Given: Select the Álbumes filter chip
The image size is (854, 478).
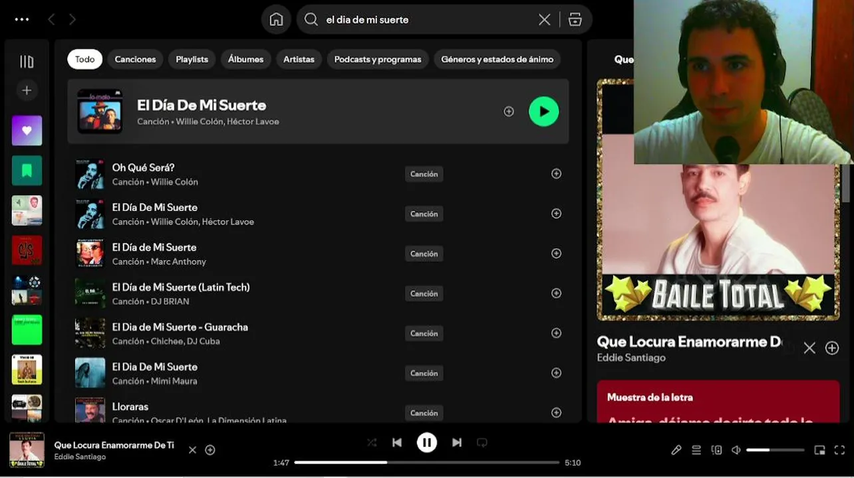Looking at the screenshot, I should pos(245,59).
